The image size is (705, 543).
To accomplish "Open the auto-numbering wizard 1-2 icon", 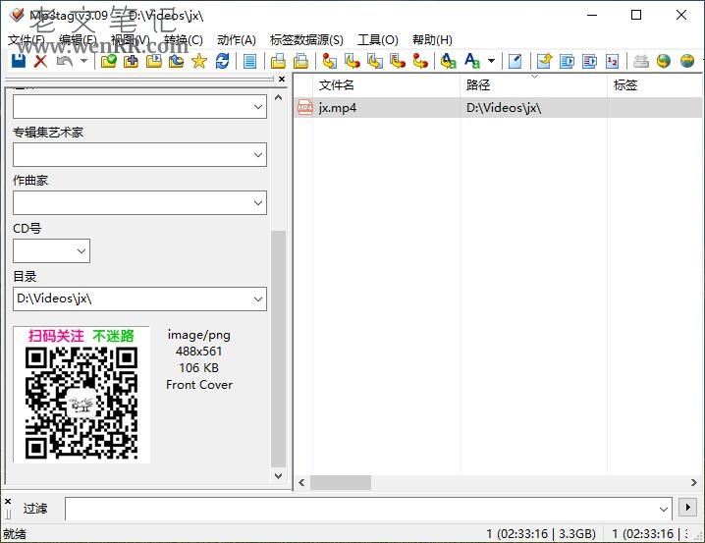I will (613, 61).
